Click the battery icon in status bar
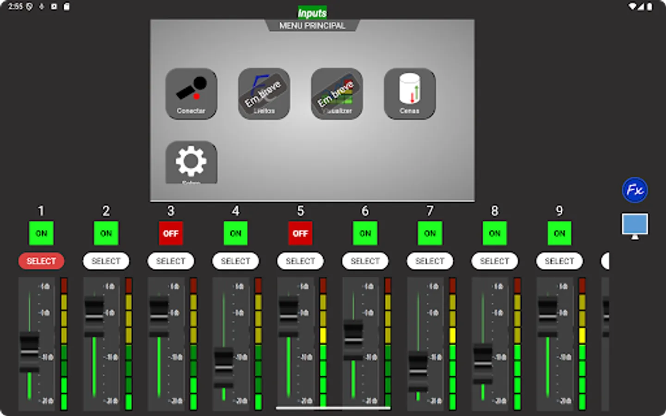The width and height of the screenshot is (666, 416). [x=649, y=6]
